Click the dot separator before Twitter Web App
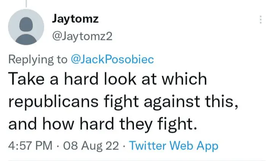Viewport: 274px width, 161px height. [x=125, y=146]
